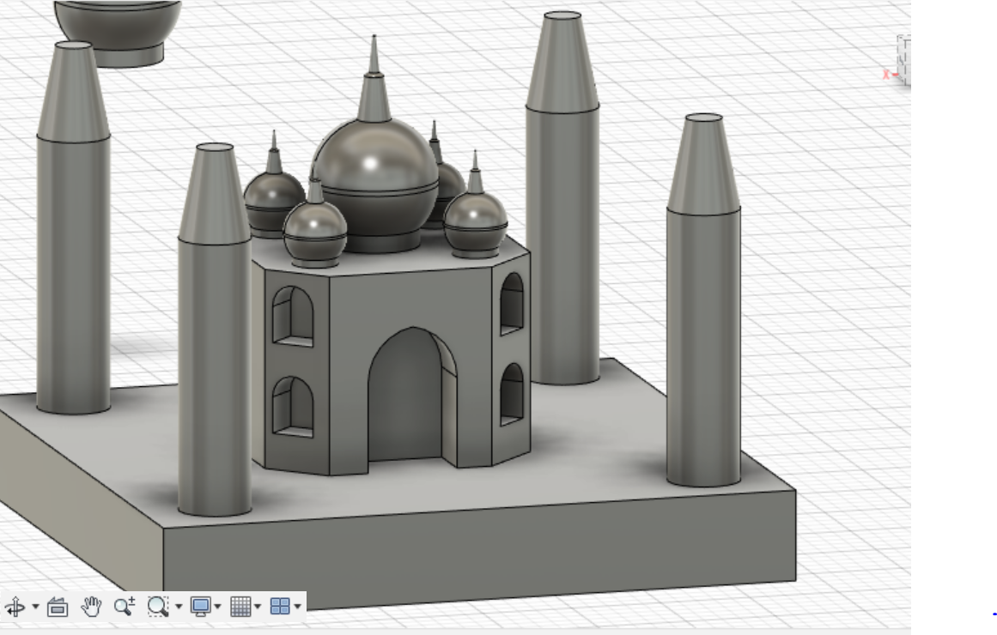
Task: Select the Zoom Window tool
Action: tap(158, 607)
